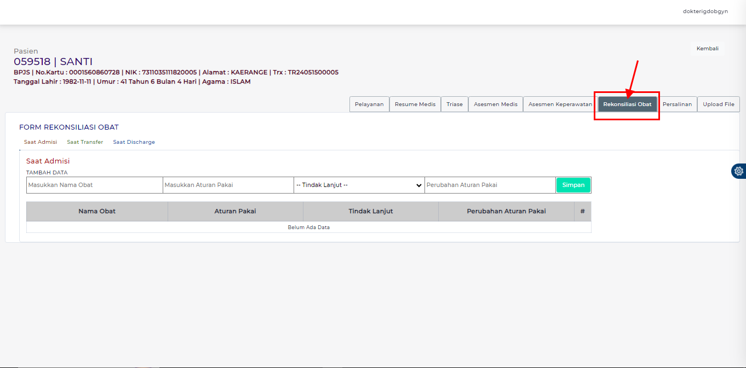Open the Upload File tab

tap(719, 104)
